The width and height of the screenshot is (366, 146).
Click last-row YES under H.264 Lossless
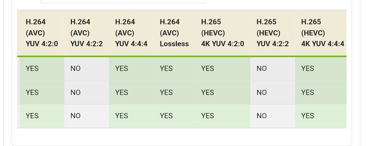click(166, 116)
